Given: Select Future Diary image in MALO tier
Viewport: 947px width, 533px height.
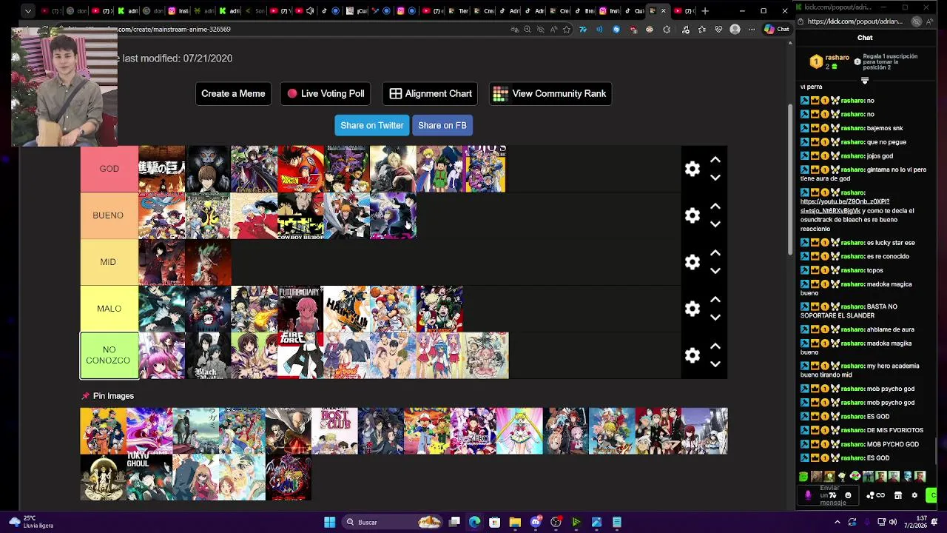Looking at the screenshot, I should click(300, 309).
